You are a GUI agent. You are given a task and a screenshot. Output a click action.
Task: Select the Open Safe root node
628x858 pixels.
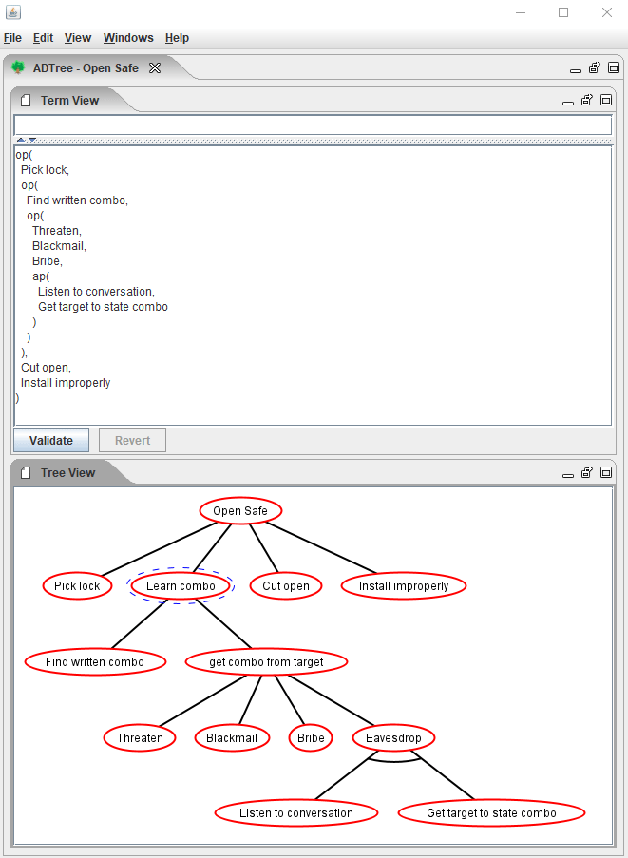240,511
